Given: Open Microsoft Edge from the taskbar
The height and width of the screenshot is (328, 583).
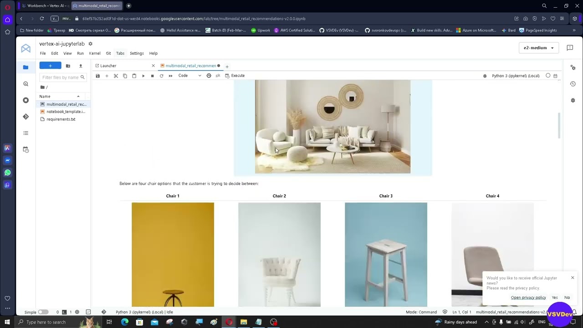Looking at the screenshot, I should pyautogui.click(x=124, y=322).
